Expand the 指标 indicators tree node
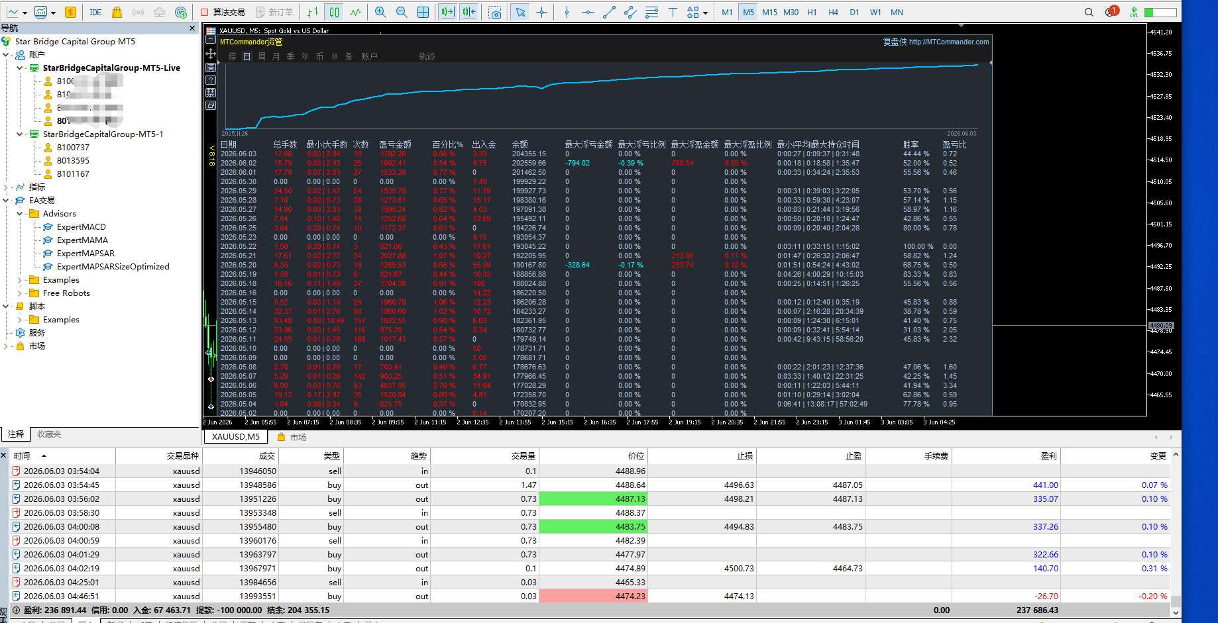The image size is (1218, 623). pyautogui.click(x=6, y=187)
